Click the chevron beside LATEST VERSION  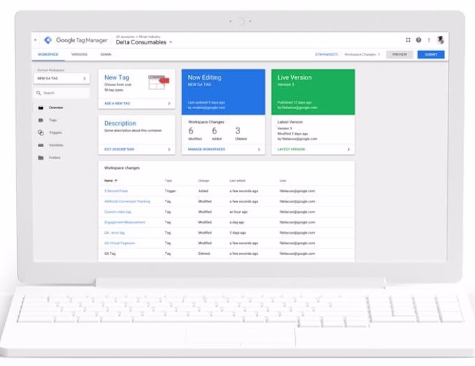[x=348, y=149]
